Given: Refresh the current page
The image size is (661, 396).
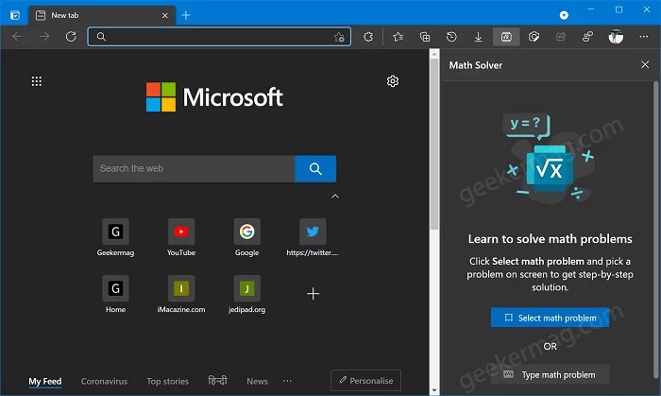Looking at the screenshot, I should point(71,37).
